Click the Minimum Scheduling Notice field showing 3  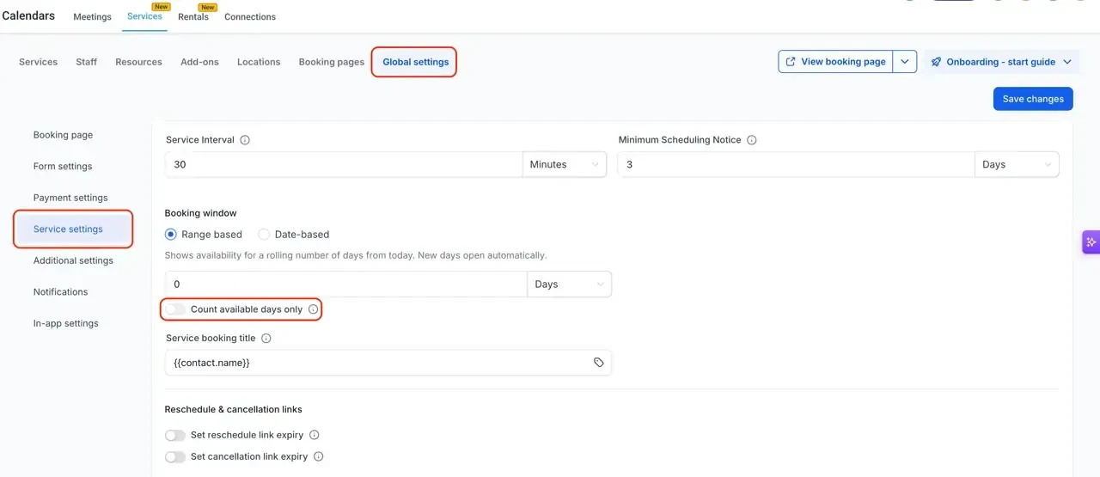click(796, 164)
